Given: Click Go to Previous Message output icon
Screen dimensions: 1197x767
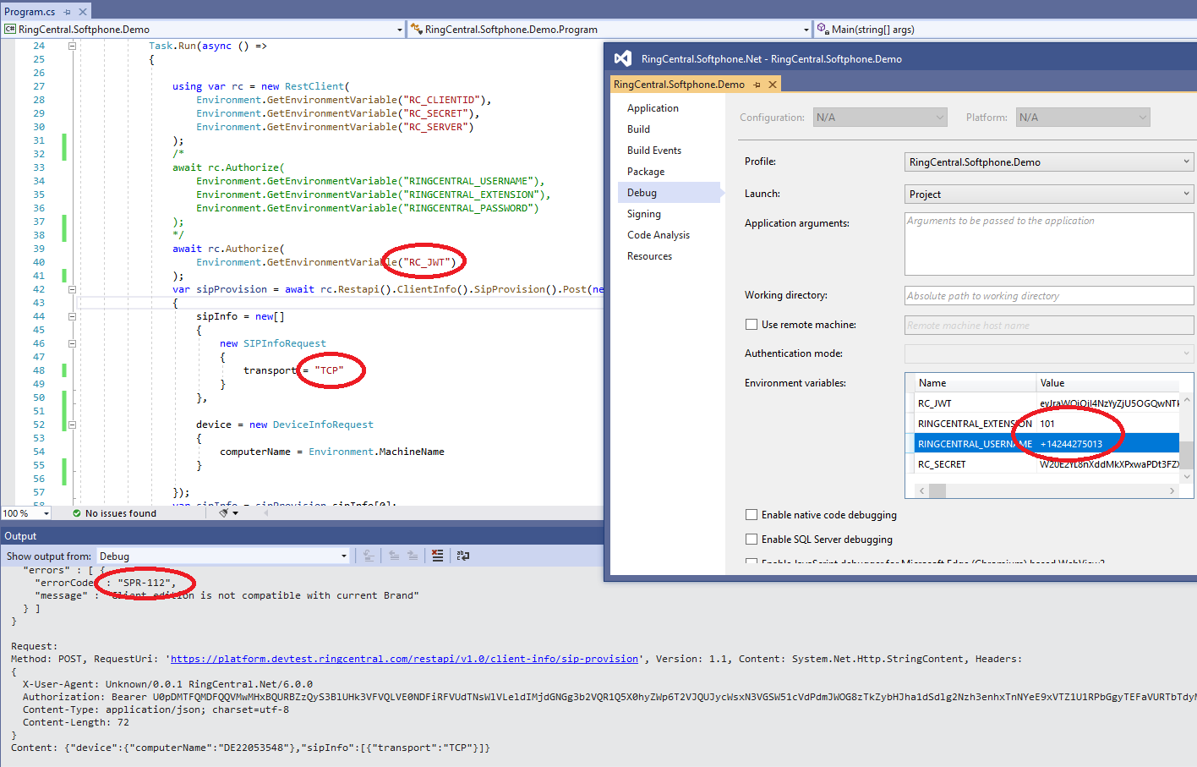Looking at the screenshot, I should (394, 556).
